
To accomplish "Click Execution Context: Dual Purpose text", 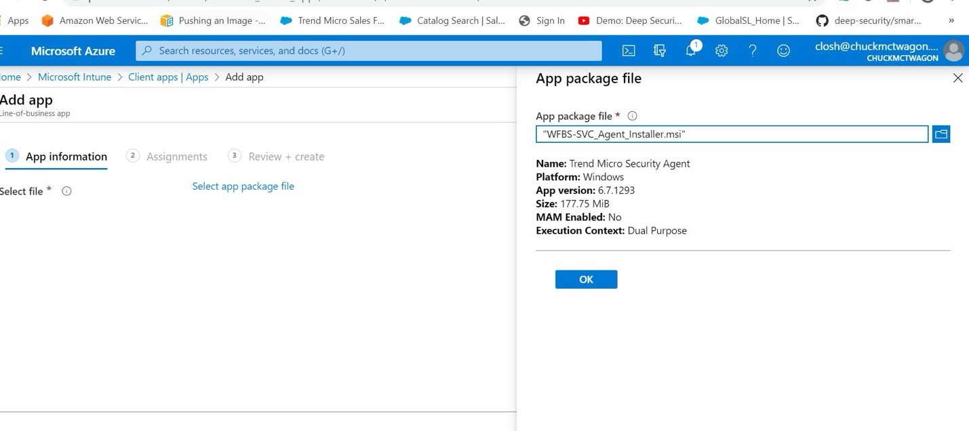I will tap(611, 231).
